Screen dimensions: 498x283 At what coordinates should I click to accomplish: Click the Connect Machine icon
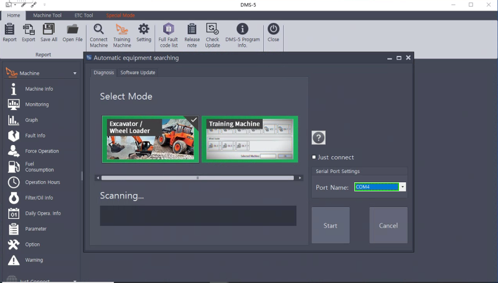(98, 35)
